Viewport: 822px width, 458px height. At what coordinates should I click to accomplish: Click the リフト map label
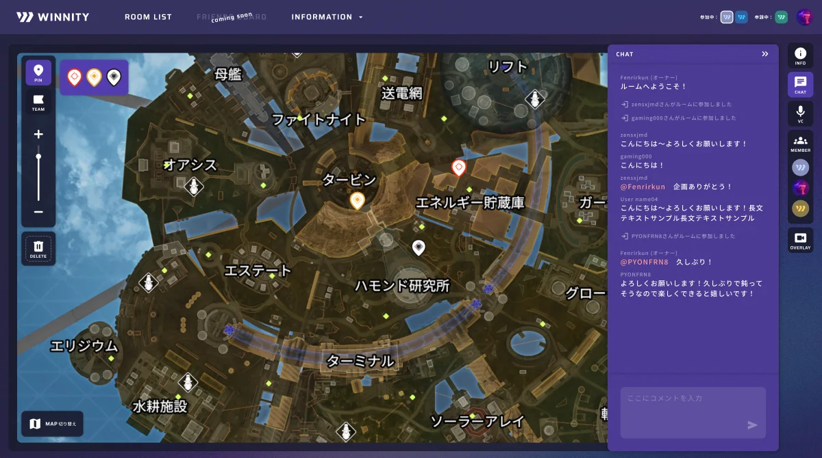[x=508, y=66]
